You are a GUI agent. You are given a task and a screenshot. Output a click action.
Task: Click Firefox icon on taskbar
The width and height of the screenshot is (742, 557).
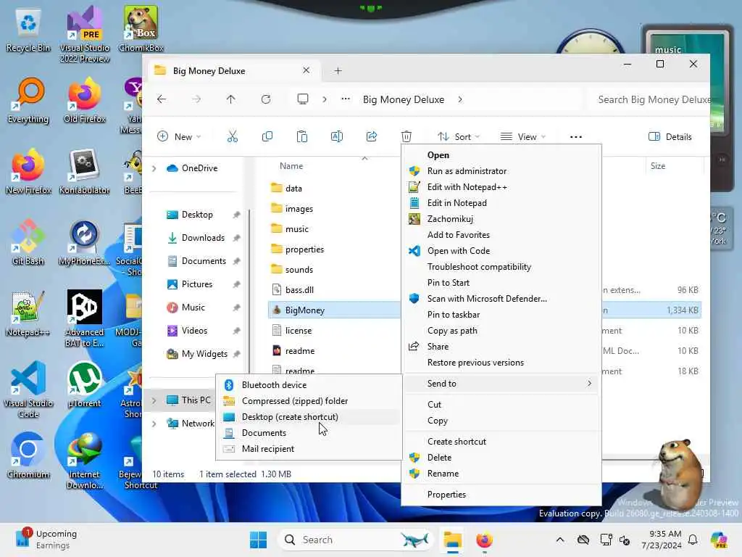(484, 540)
